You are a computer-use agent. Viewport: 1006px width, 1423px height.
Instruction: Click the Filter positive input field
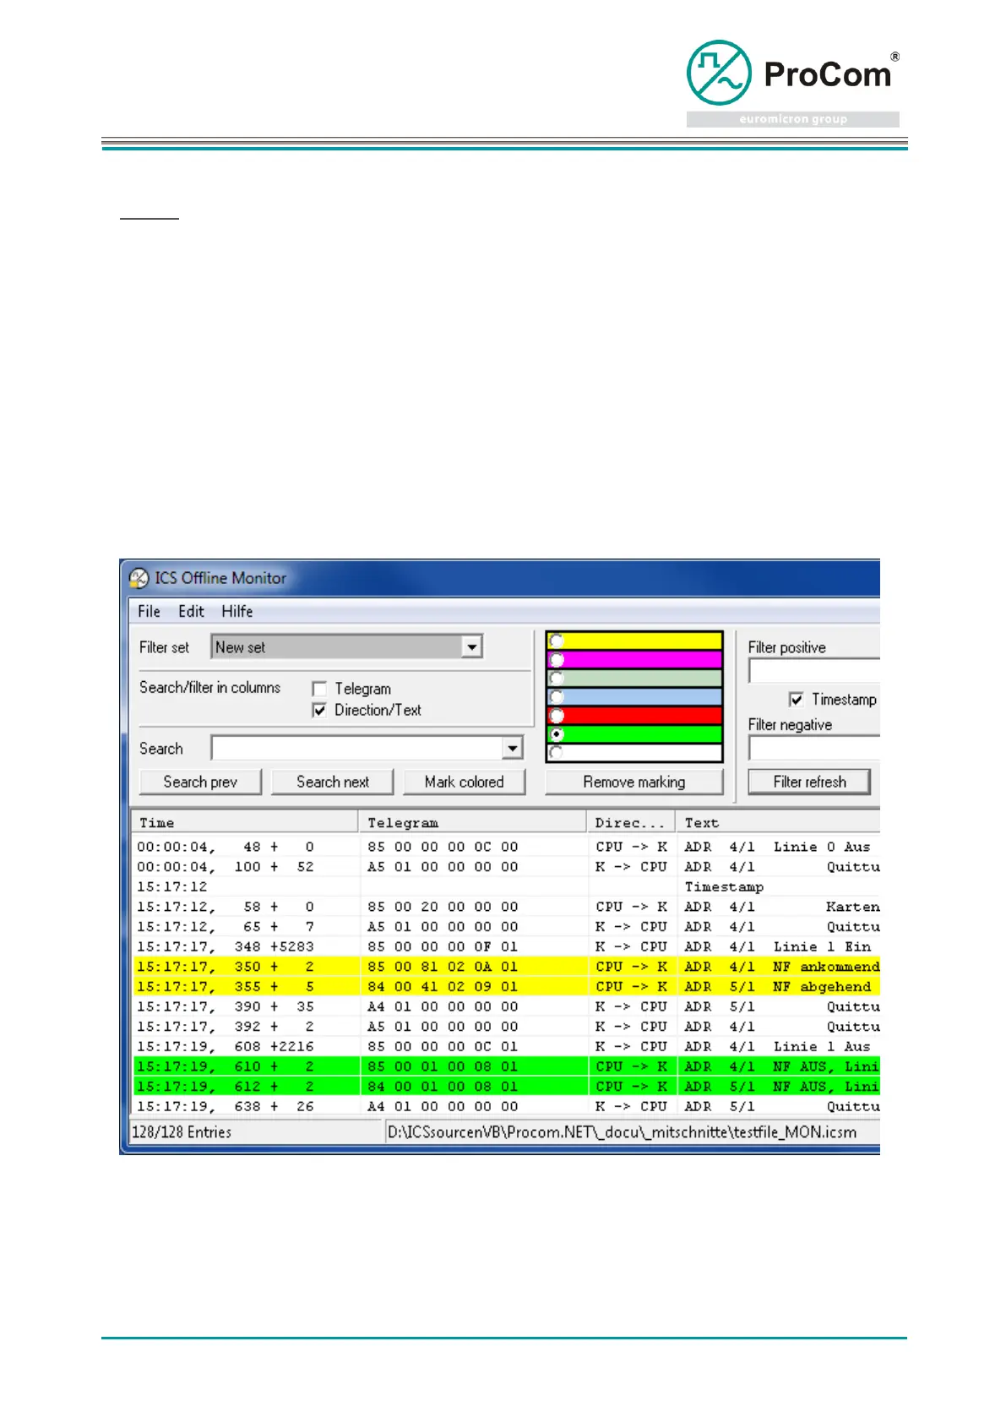point(813,672)
